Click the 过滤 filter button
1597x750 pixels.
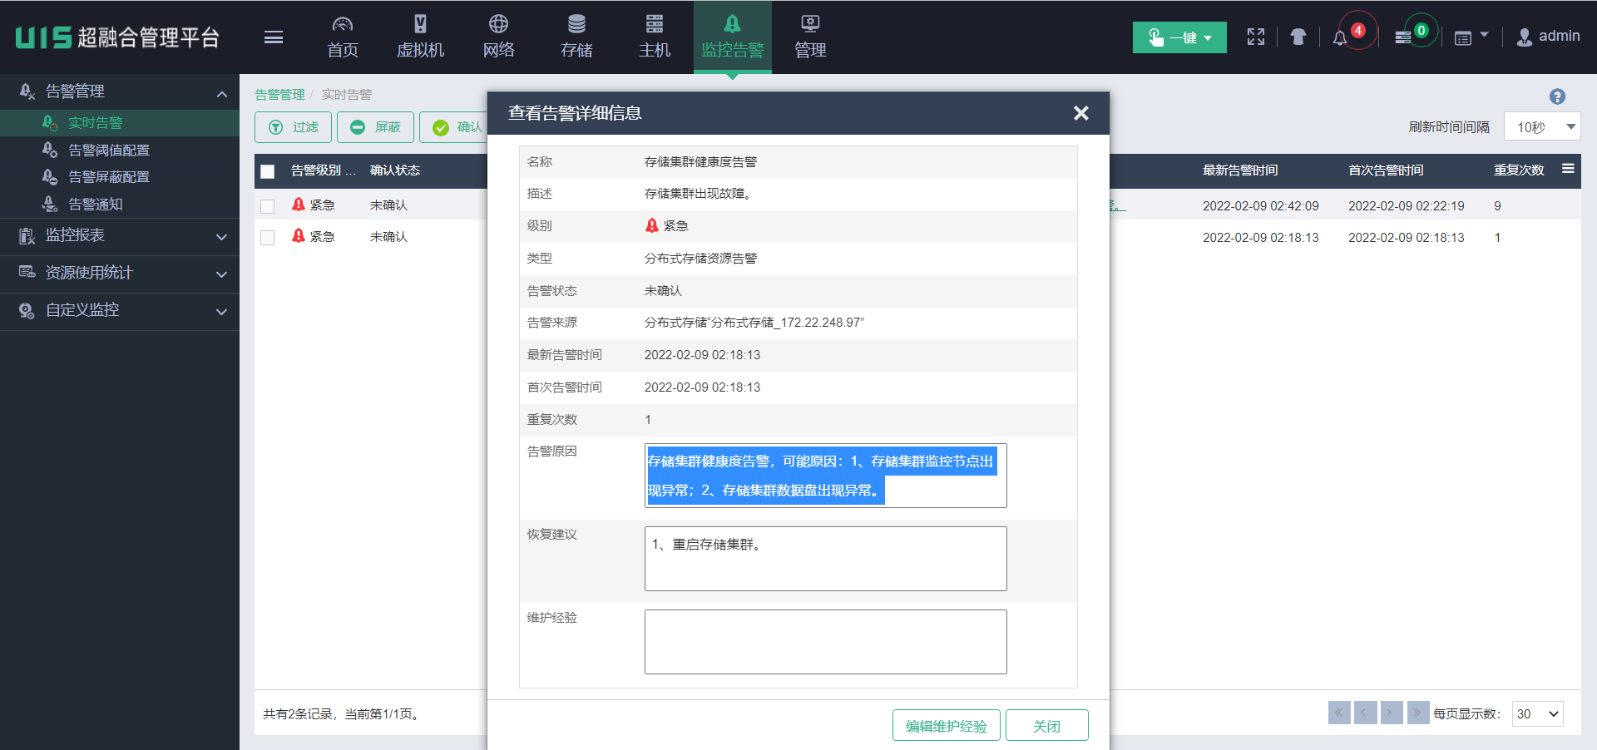click(293, 127)
